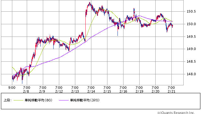This screenshot has height=114, width=201.
Task: Click the 2/20 date label
Action: [x=155, y=91]
